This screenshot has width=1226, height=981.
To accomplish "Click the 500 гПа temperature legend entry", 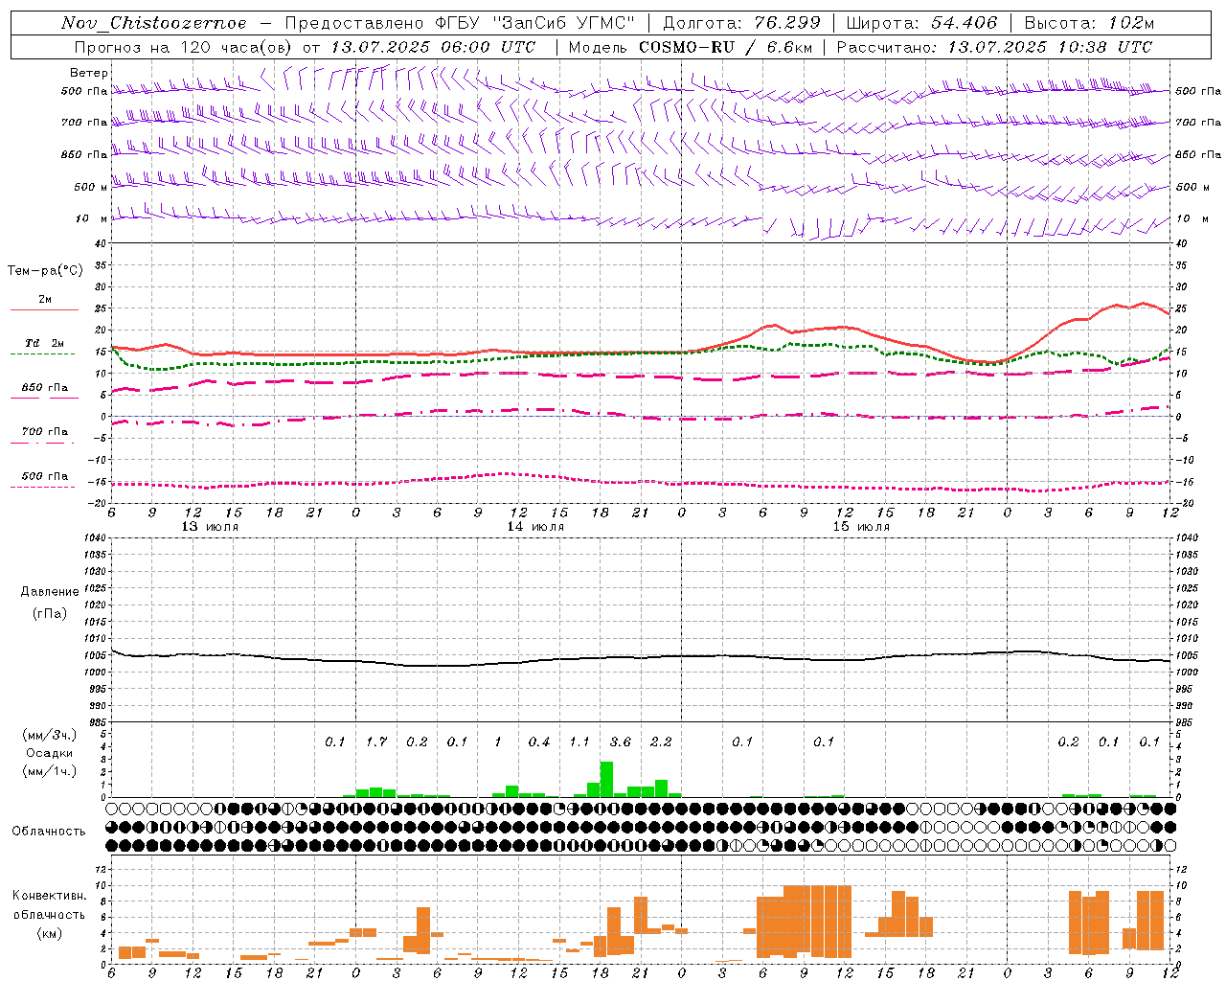I will 45,476.
